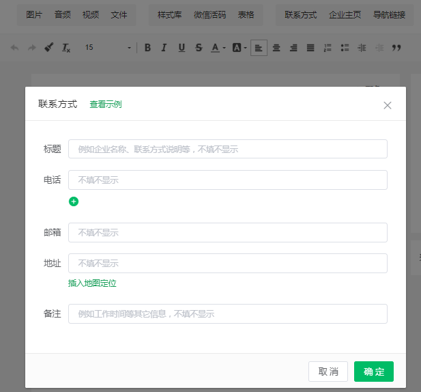Click the format painter brush icon
The height and width of the screenshot is (392, 421).
click(x=49, y=48)
